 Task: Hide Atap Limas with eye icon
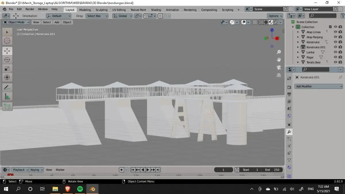tap(335, 32)
